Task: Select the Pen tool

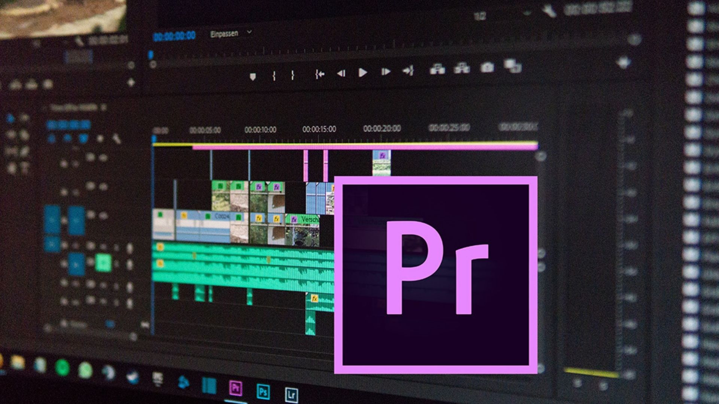Action: click(x=25, y=151)
